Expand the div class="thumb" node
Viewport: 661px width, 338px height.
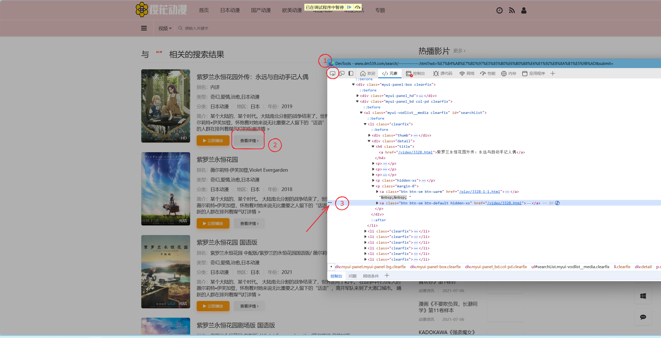(369, 135)
